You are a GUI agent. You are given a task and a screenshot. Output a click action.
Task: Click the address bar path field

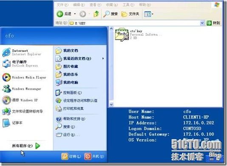coord(134,23)
